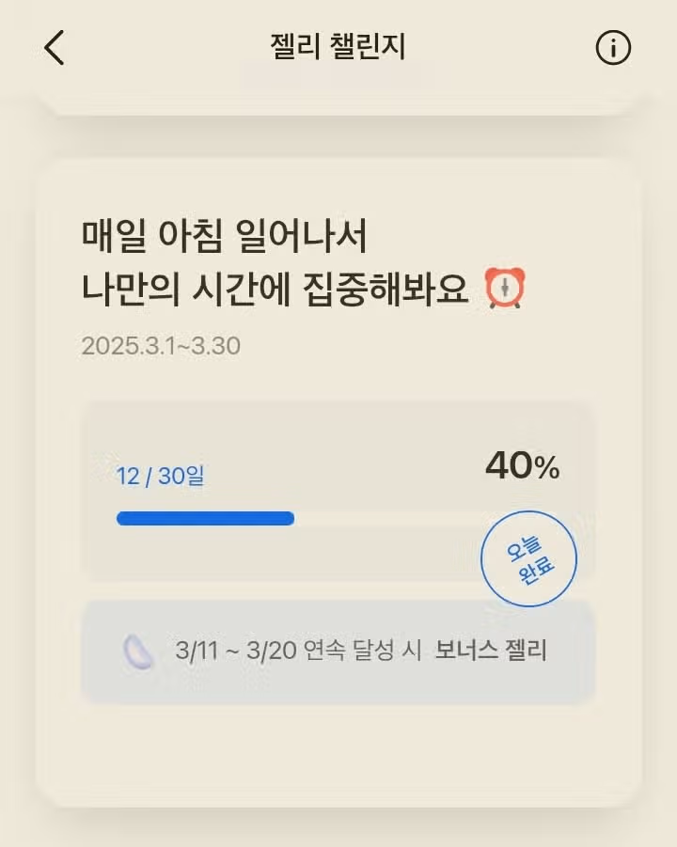Tap the percent sign next to 40
Screen dimensions: 677x847
(546, 468)
